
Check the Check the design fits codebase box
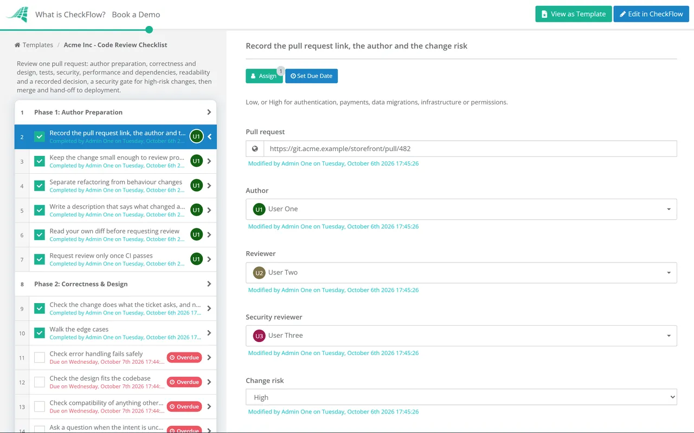pyautogui.click(x=40, y=382)
